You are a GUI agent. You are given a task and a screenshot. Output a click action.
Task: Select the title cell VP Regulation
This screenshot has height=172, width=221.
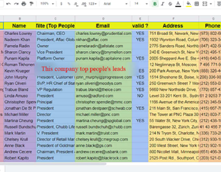tap(55, 89)
